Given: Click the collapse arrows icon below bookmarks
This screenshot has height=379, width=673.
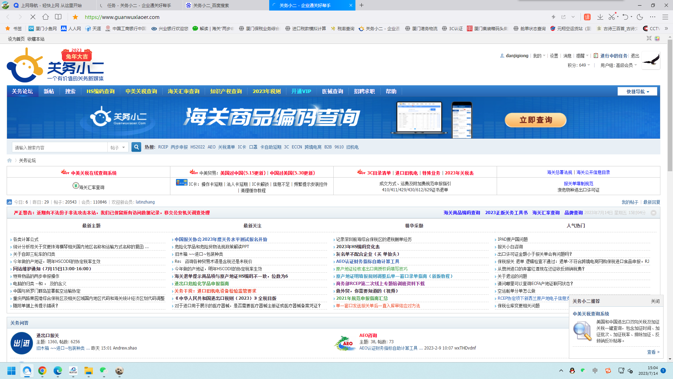Looking at the screenshot, I should click(649, 39).
